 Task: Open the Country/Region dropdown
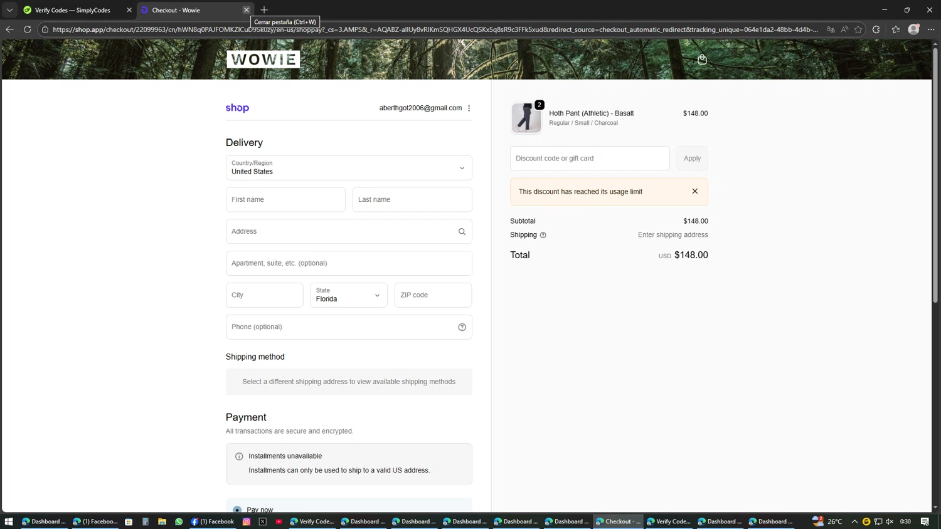point(349,168)
